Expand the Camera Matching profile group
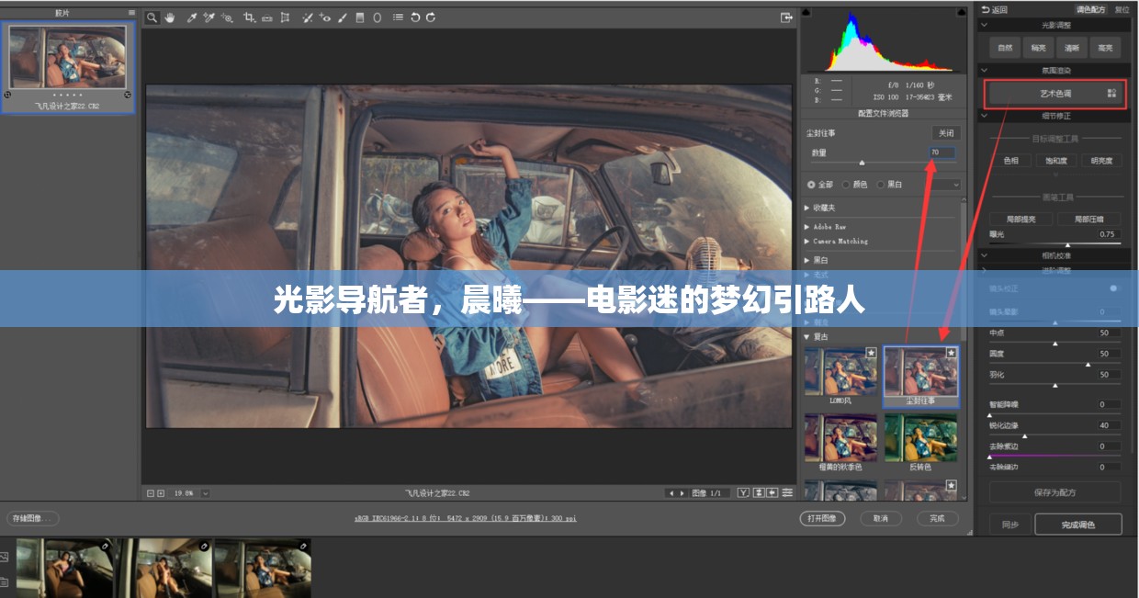The width and height of the screenshot is (1139, 598). pos(807,241)
